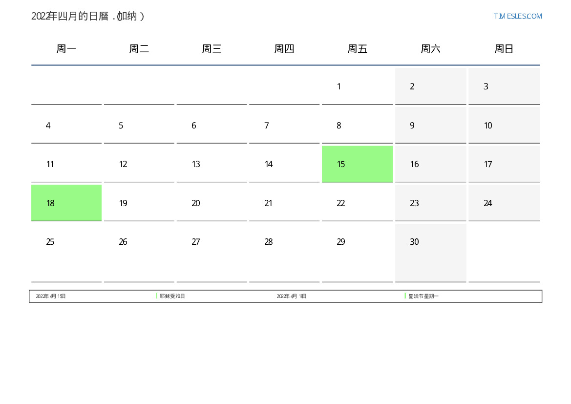Select date 11 in the calendar
Image resolution: width=571 pixels, height=404 pixels.
[x=66, y=164]
